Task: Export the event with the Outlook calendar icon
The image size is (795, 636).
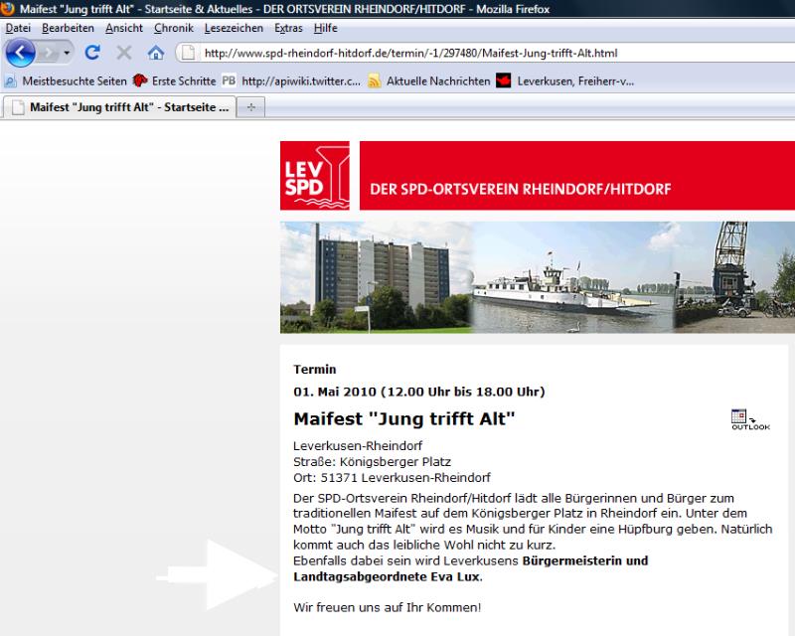Action: 750,419
